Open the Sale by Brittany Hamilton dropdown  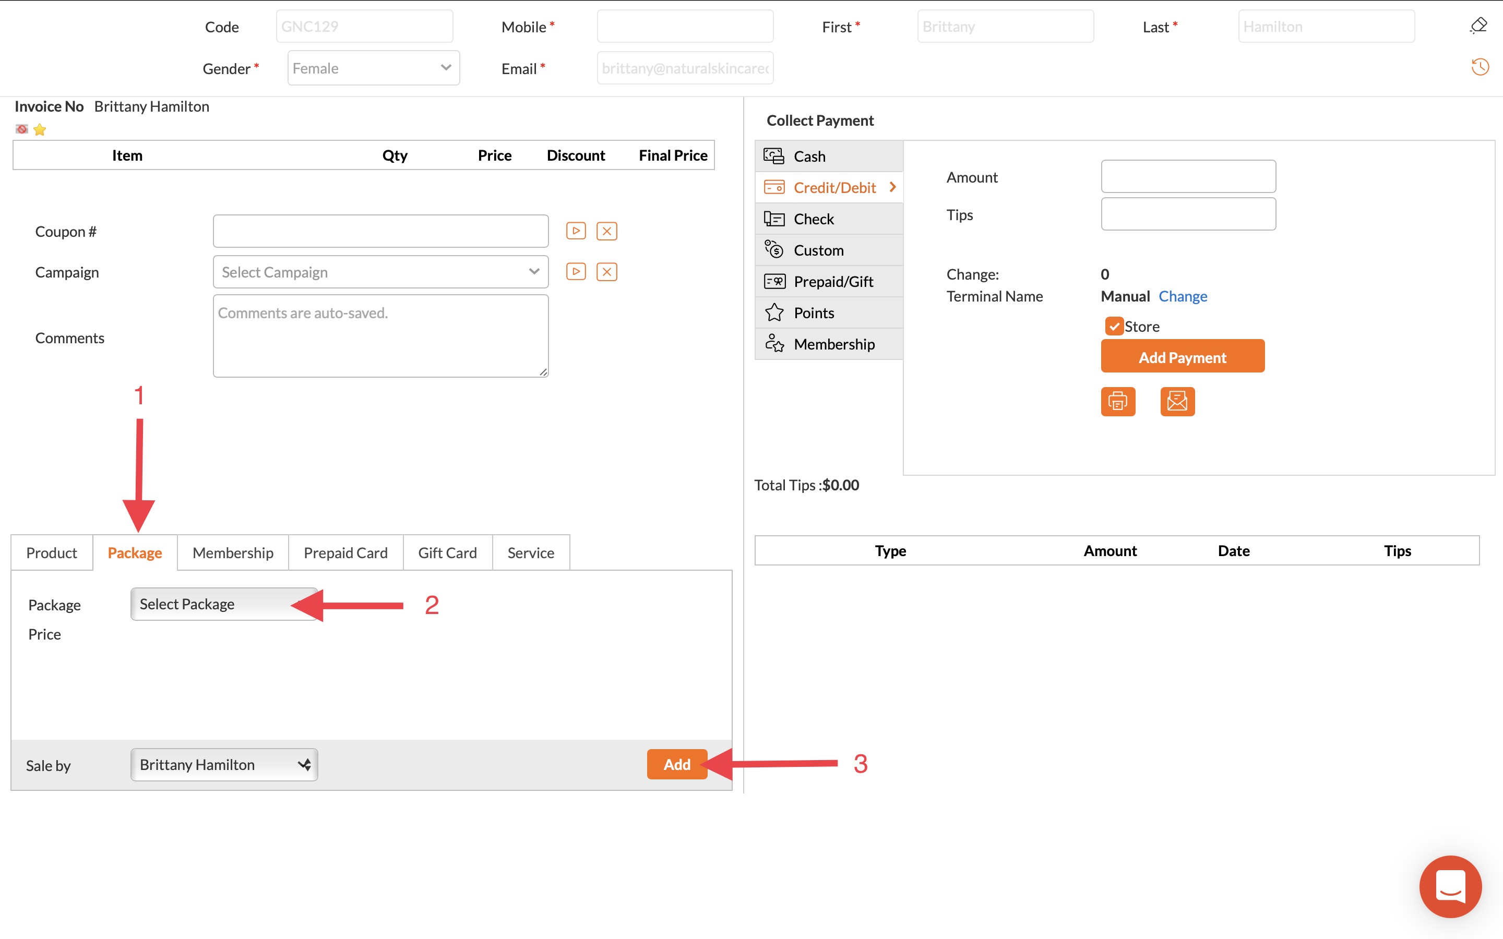click(x=224, y=764)
